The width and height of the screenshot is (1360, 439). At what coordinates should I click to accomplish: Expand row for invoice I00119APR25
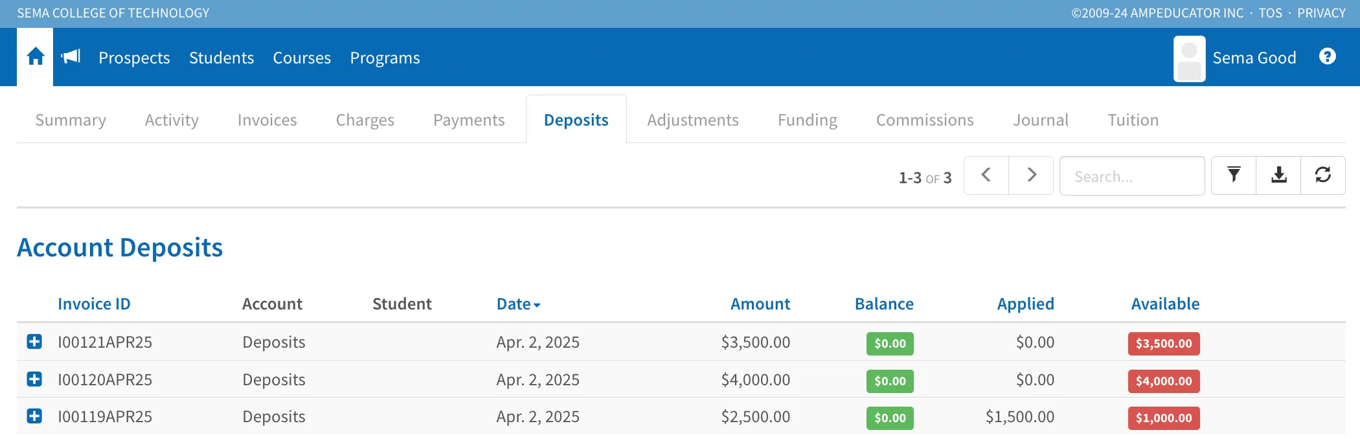point(34,416)
